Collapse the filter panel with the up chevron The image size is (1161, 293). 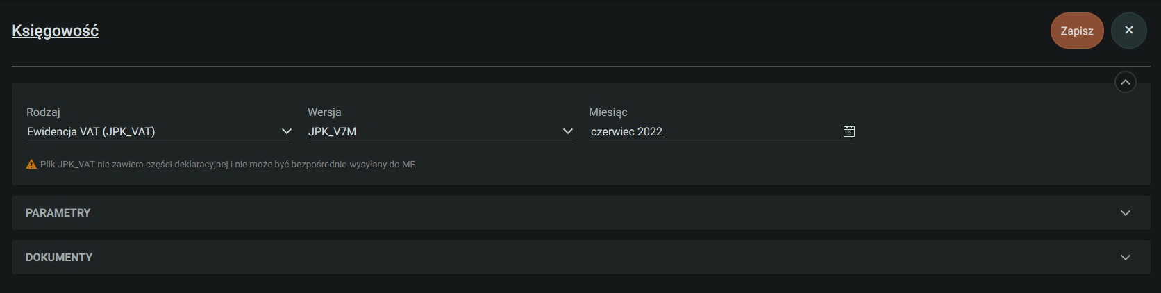click(1125, 83)
